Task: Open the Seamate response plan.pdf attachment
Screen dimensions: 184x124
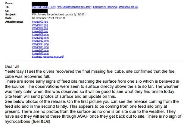Action: click(x=48, y=57)
